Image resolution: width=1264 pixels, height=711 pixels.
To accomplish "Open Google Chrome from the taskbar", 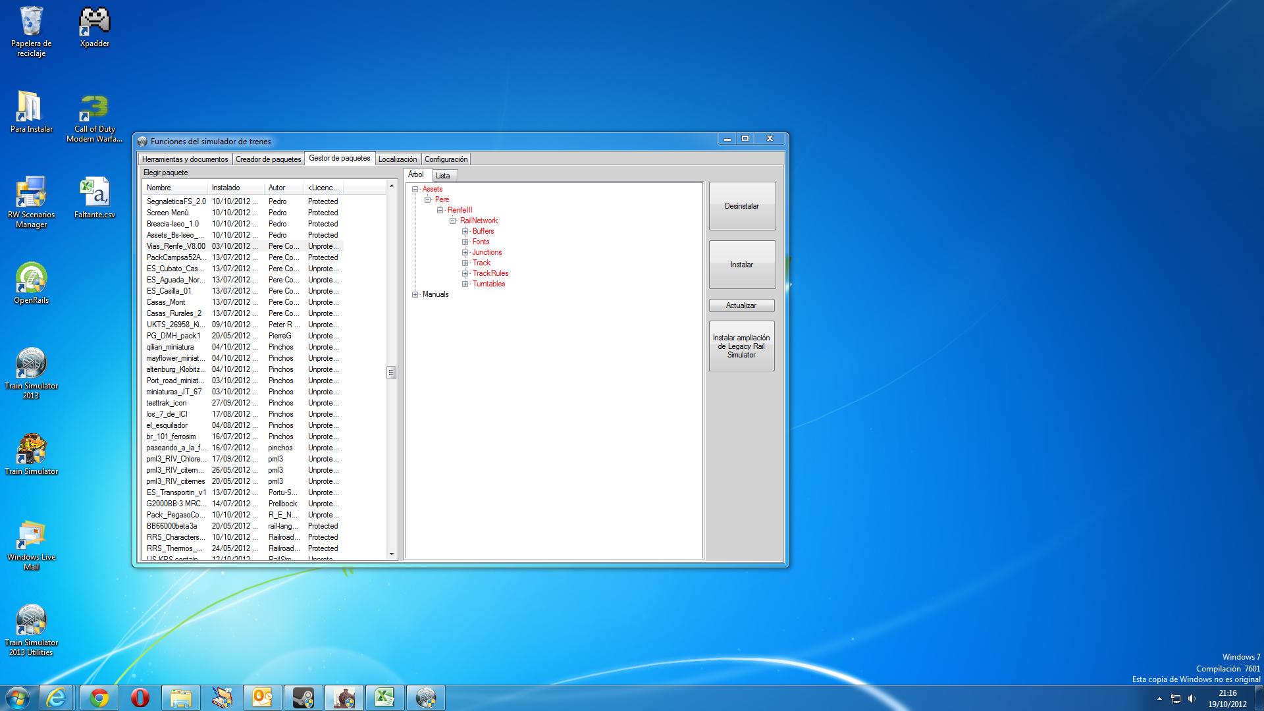I will pyautogui.click(x=99, y=698).
